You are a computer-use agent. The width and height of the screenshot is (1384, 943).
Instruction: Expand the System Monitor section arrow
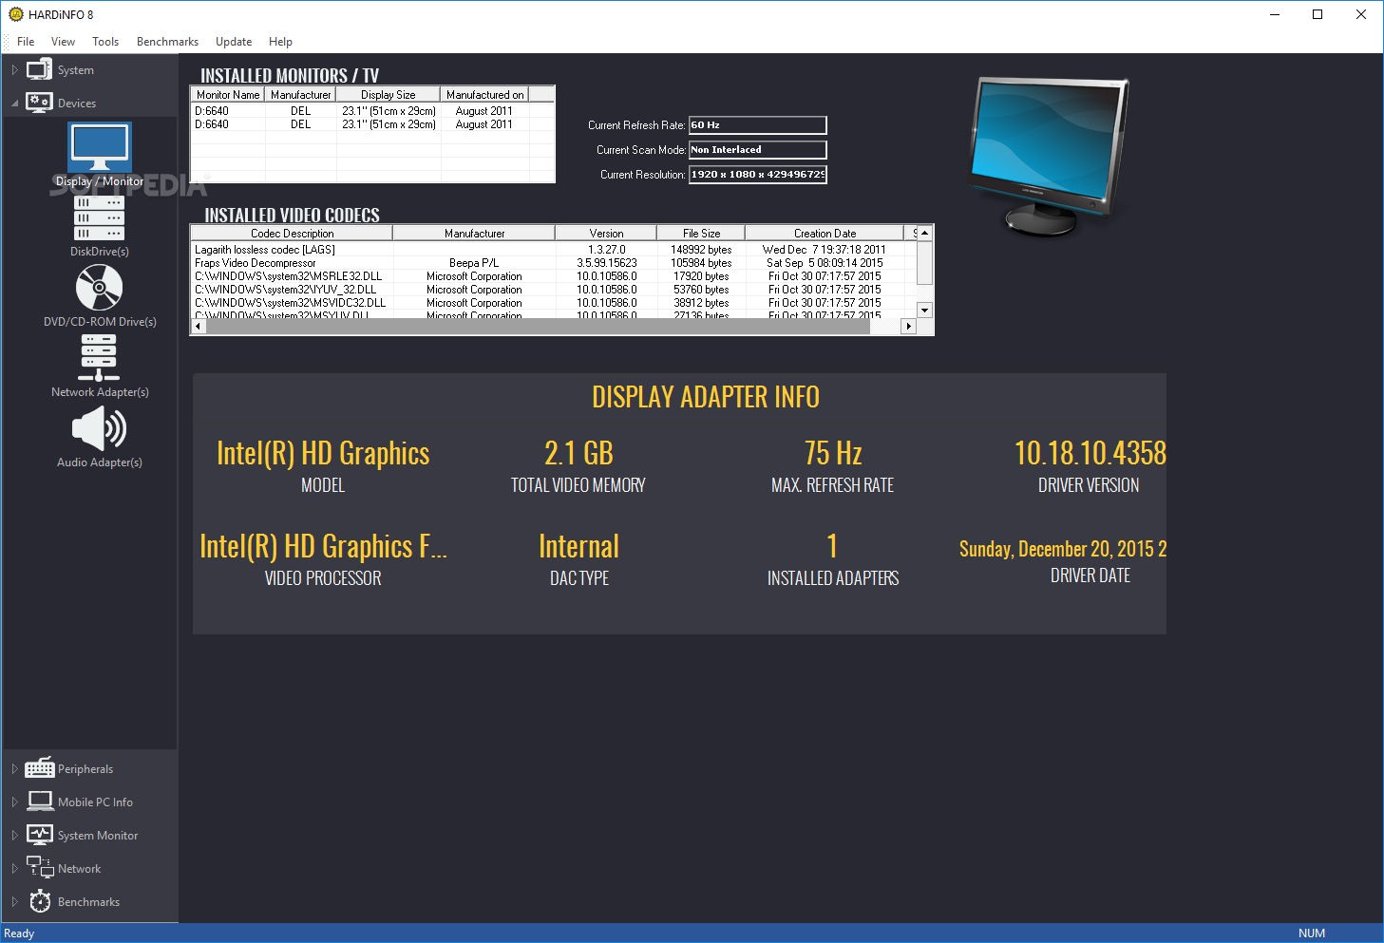click(x=14, y=836)
